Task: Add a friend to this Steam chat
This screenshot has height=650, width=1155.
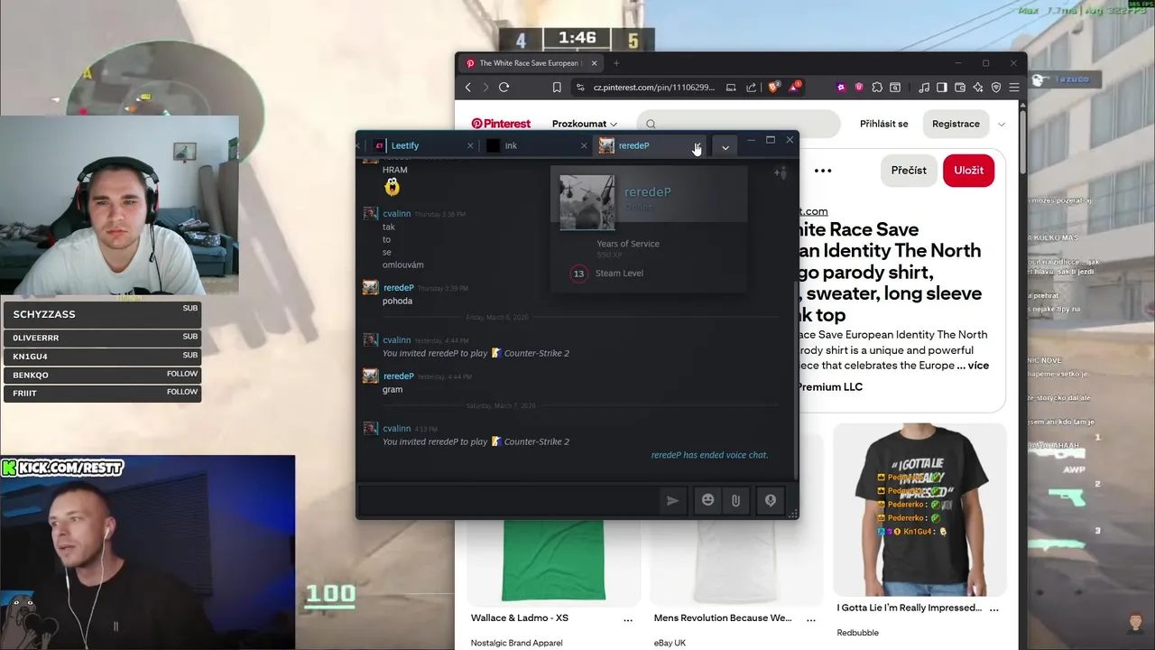Action: pyautogui.click(x=781, y=172)
